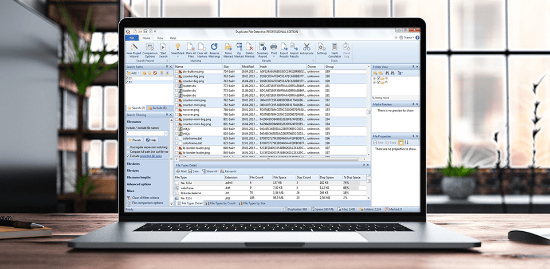This screenshot has width=550, height=269.
Task: Launch the New Project Wizard
Action: pos(133,50)
